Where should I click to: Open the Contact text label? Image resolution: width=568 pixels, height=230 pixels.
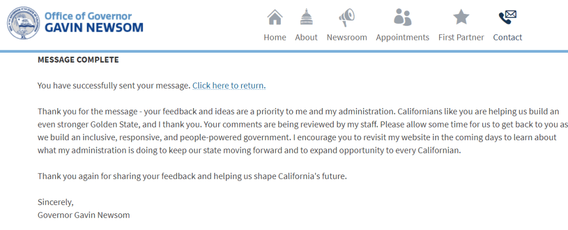507,38
